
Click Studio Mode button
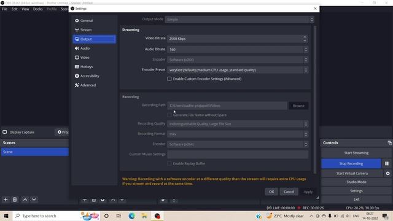[x=356, y=182]
